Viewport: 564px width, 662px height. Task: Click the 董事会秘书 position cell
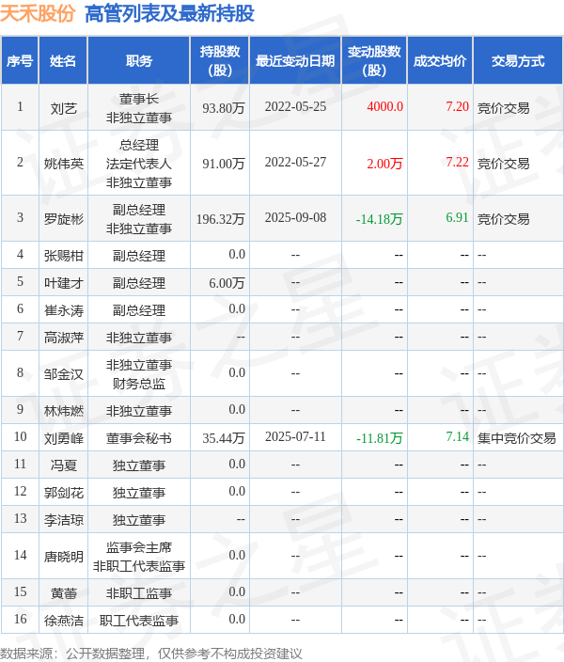[x=138, y=438]
